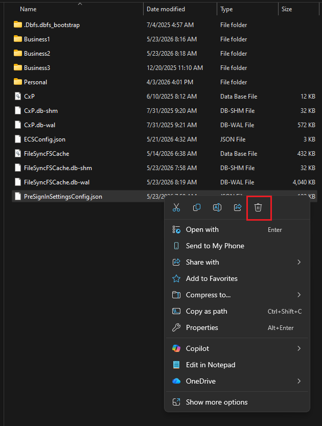Click the 3 KB size value
Image resolution: width=322 pixels, height=426 pixels.
click(x=309, y=139)
